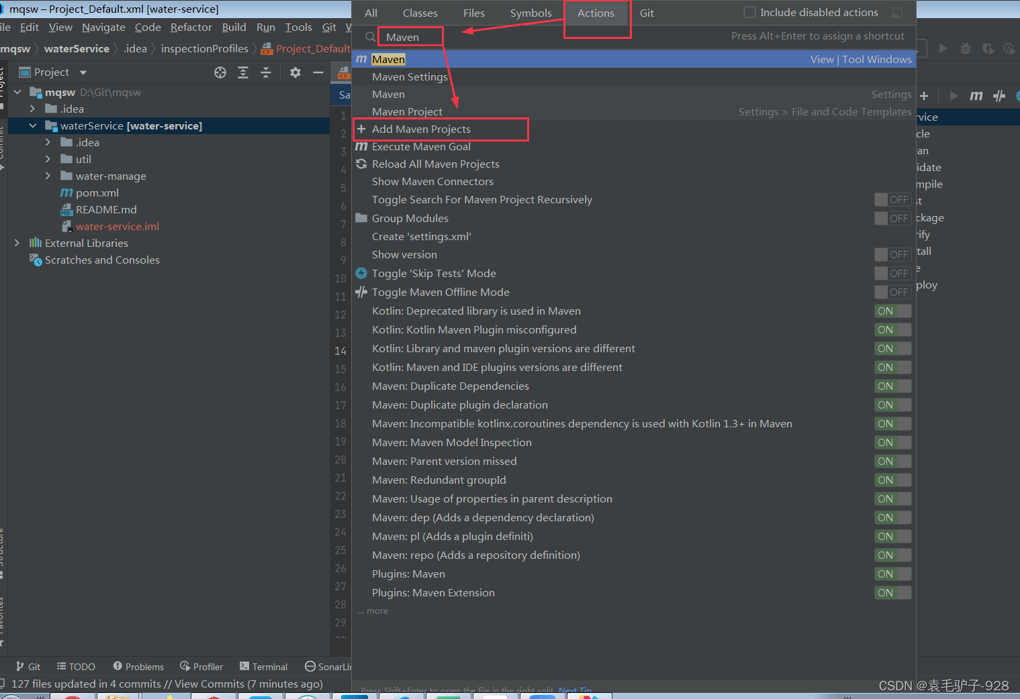1020x699 pixels.
Task: Collapse the waterService project tree node
Action: (x=32, y=125)
